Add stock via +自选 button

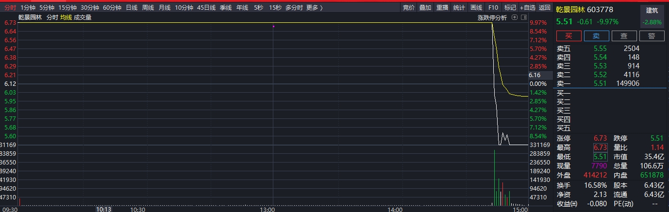coord(528,8)
